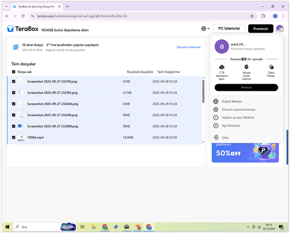Open thumbnail of Screenshot 2025-09-27 232119.png
The width and height of the screenshot is (290, 233).
(x=21, y=81)
